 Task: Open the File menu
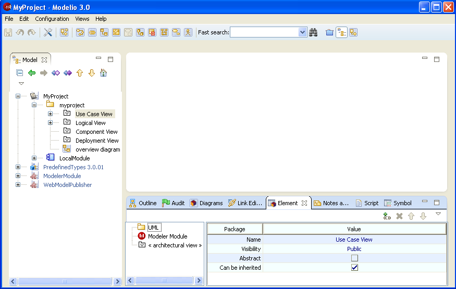pyautogui.click(x=9, y=19)
